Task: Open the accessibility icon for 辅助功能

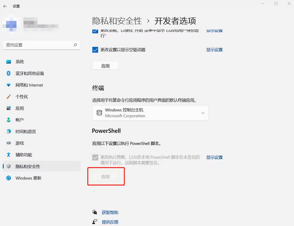Action: click(9, 154)
